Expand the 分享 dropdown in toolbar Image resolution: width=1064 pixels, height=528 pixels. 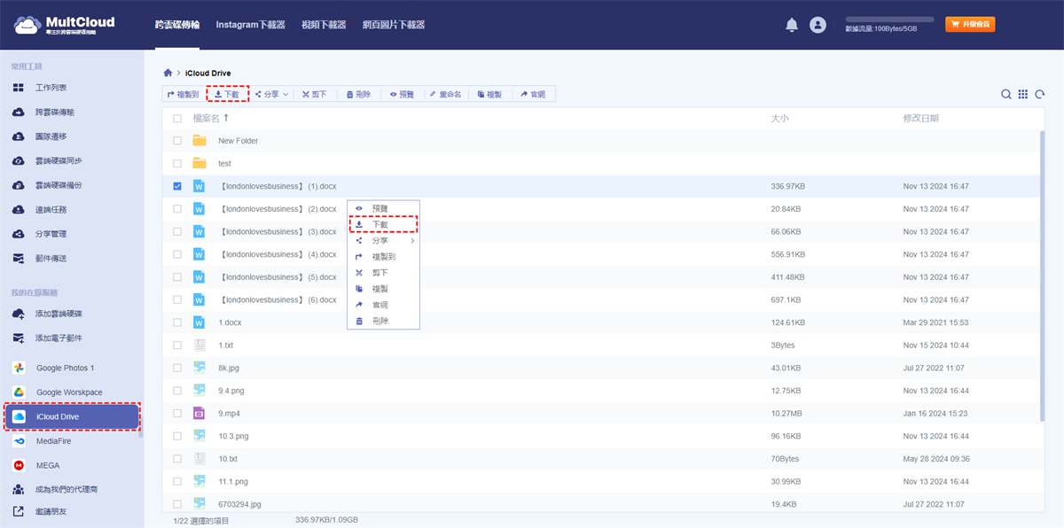(271, 94)
